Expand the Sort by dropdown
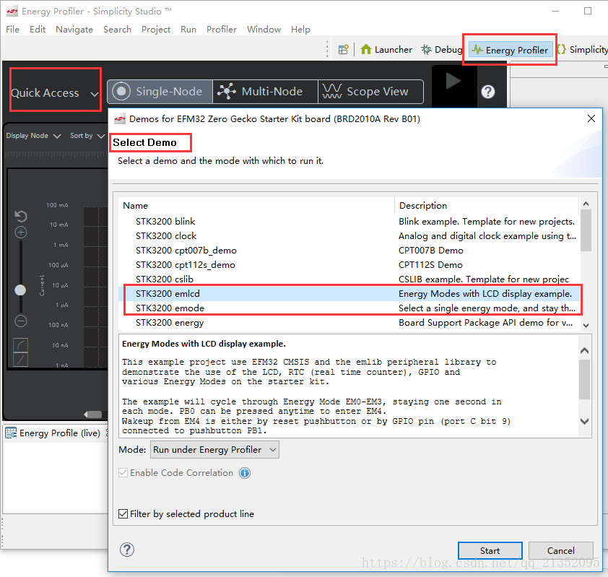Screen dimensions: 608x577 (87, 136)
